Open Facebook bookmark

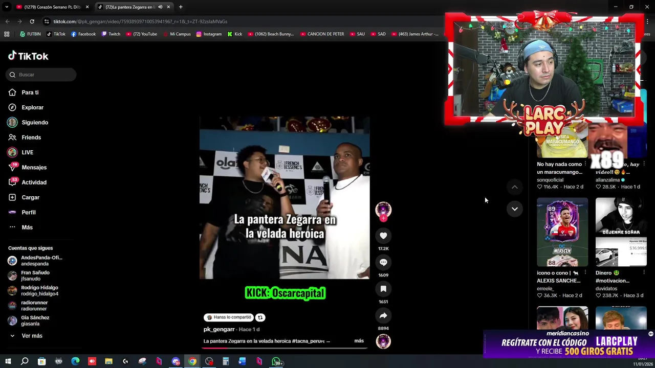pyautogui.click(x=83, y=34)
